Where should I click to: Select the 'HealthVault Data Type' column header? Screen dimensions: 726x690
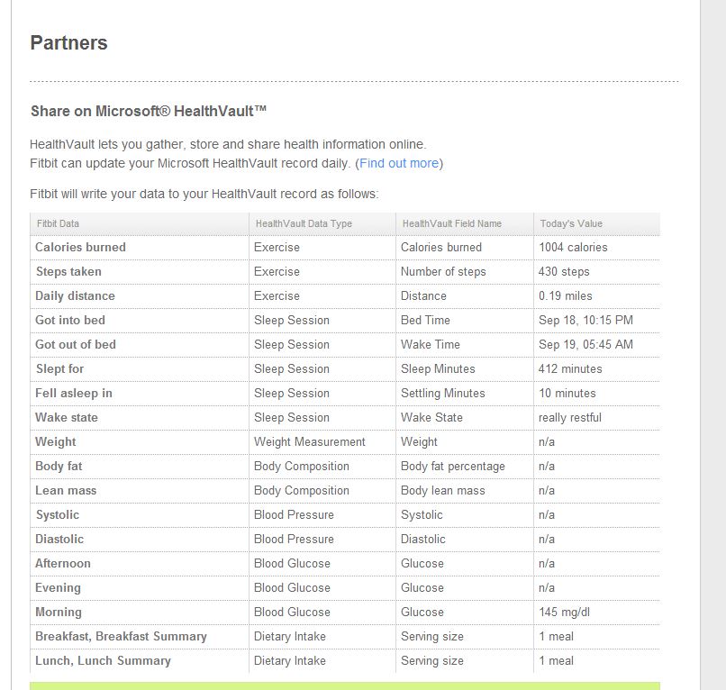tap(304, 223)
